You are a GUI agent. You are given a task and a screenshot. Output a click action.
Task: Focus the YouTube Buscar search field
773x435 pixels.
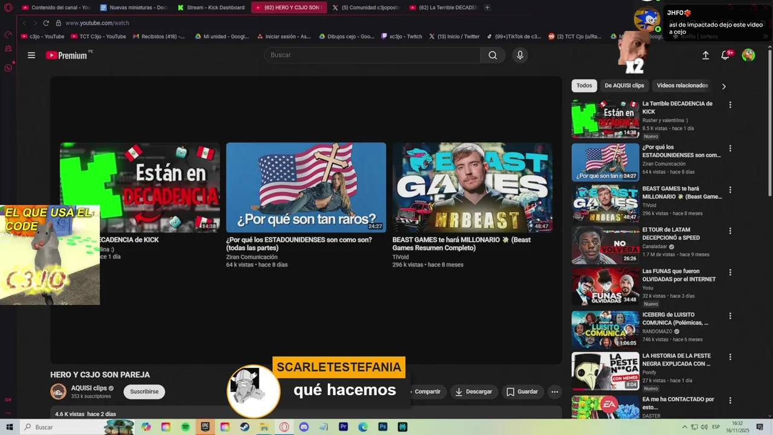372,55
